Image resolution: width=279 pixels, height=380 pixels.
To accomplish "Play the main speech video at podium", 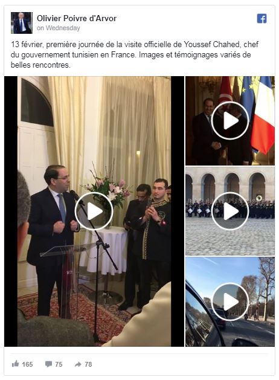I will click(x=94, y=211).
